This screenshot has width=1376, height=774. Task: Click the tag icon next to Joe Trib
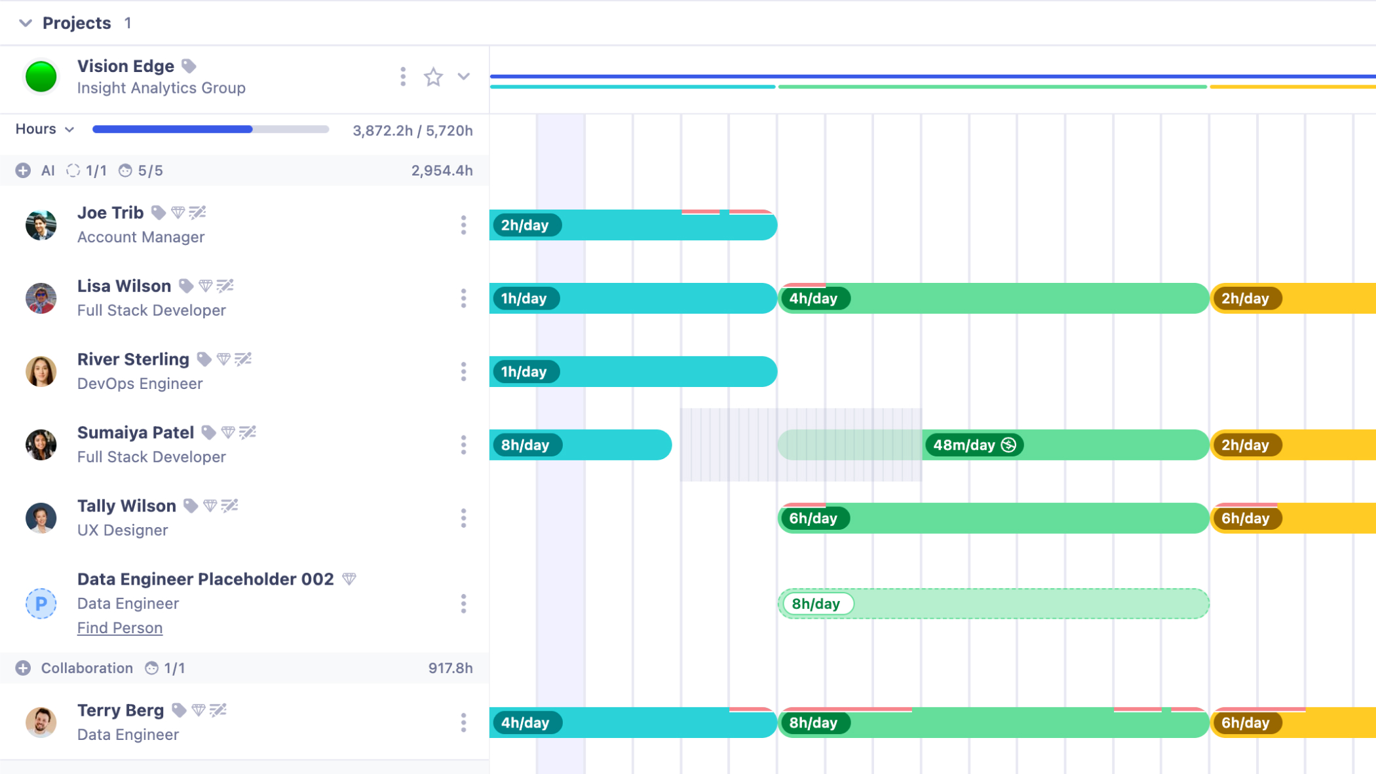pyautogui.click(x=158, y=212)
